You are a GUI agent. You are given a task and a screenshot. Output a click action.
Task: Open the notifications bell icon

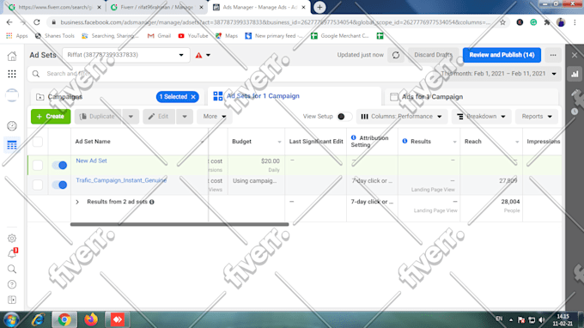(12, 253)
